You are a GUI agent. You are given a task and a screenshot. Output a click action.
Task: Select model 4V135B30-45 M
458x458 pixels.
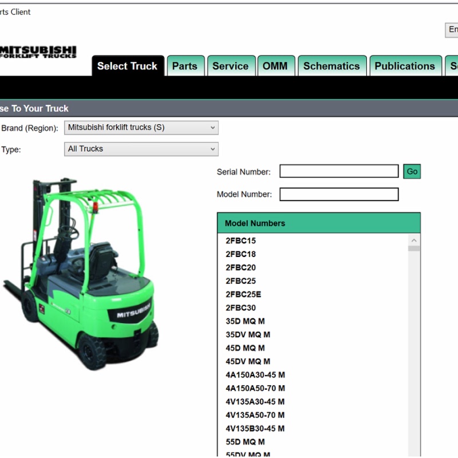point(255,429)
